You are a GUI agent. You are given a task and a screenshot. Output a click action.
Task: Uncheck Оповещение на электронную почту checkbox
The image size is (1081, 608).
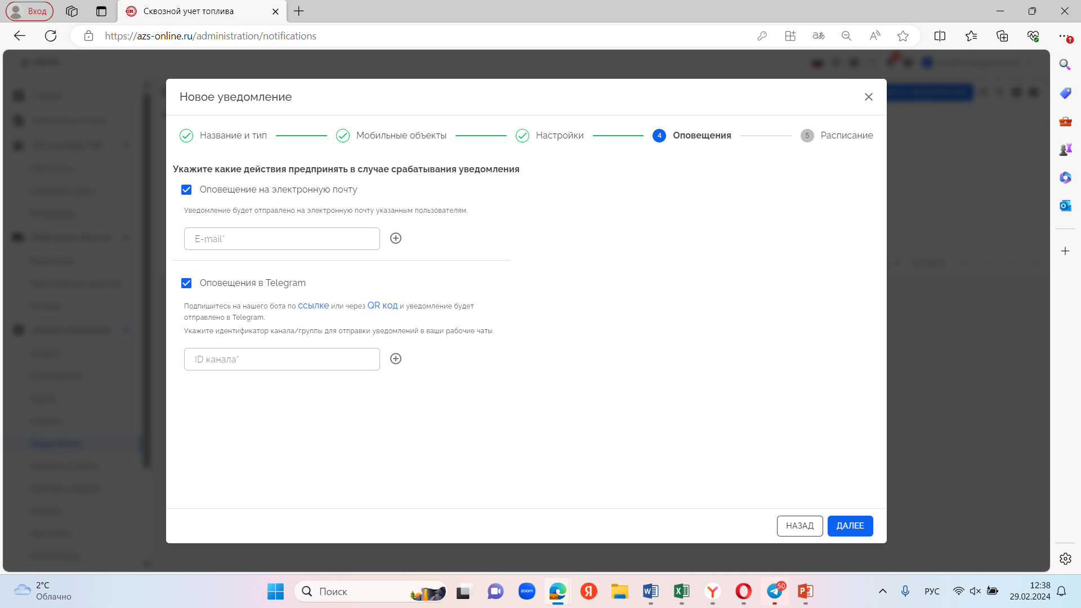[186, 190]
